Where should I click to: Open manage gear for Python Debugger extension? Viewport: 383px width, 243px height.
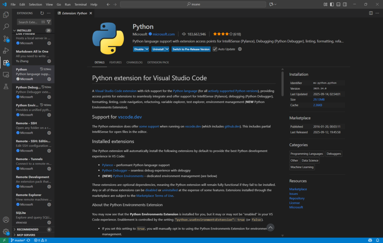pyautogui.click(x=49, y=97)
